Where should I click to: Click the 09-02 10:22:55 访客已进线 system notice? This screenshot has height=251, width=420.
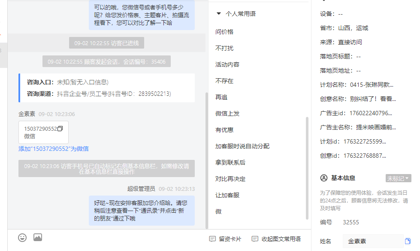tap(106, 43)
